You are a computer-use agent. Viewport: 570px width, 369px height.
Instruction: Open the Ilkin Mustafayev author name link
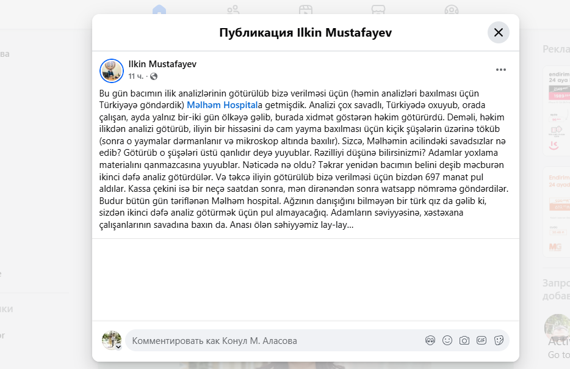(x=162, y=64)
